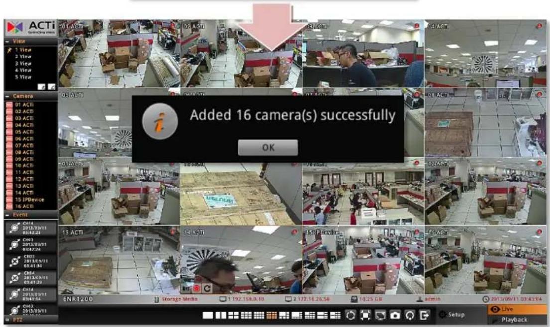Open CH14 event at 03:42:23
Image resolution: width=550 pixels, height=327 pixels.
(31, 228)
